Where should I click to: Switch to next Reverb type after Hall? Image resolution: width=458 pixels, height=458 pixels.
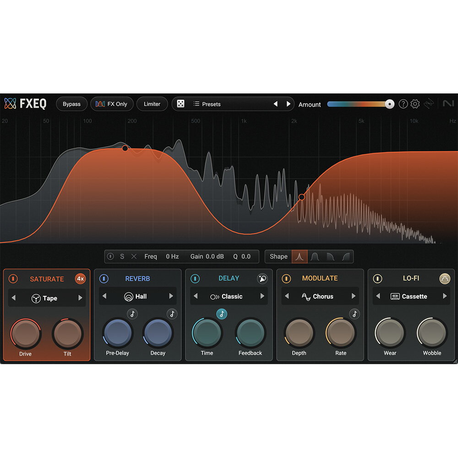click(171, 296)
